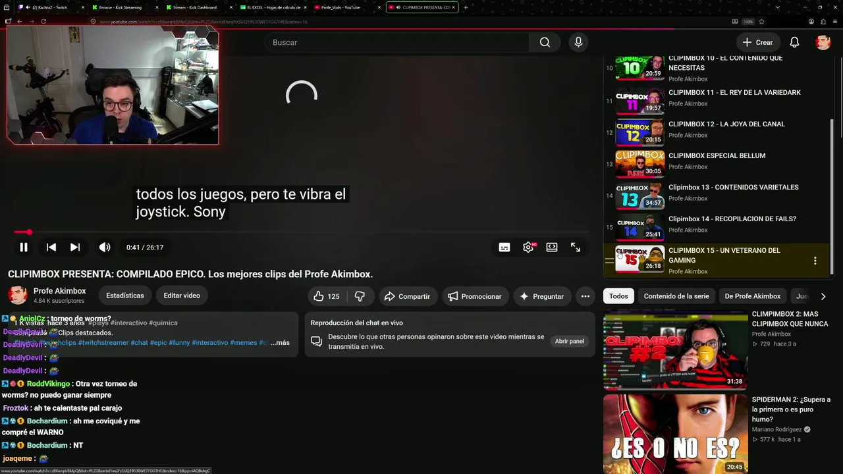Click the Editar video button
The width and height of the screenshot is (843, 474).
point(182,296)
